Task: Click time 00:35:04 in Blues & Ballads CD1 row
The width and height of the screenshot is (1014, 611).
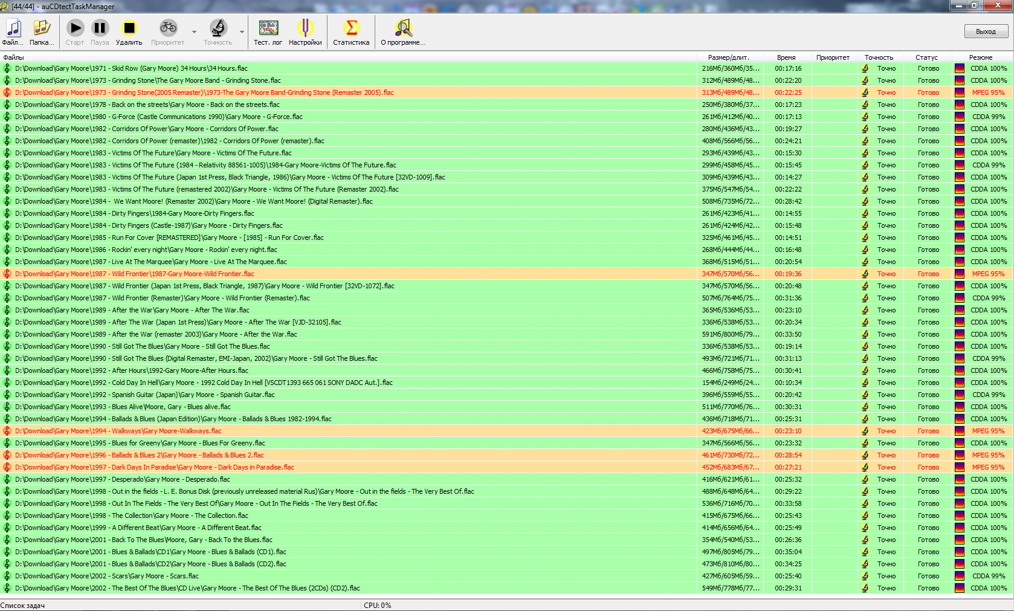Action: (x=788, y=552)
